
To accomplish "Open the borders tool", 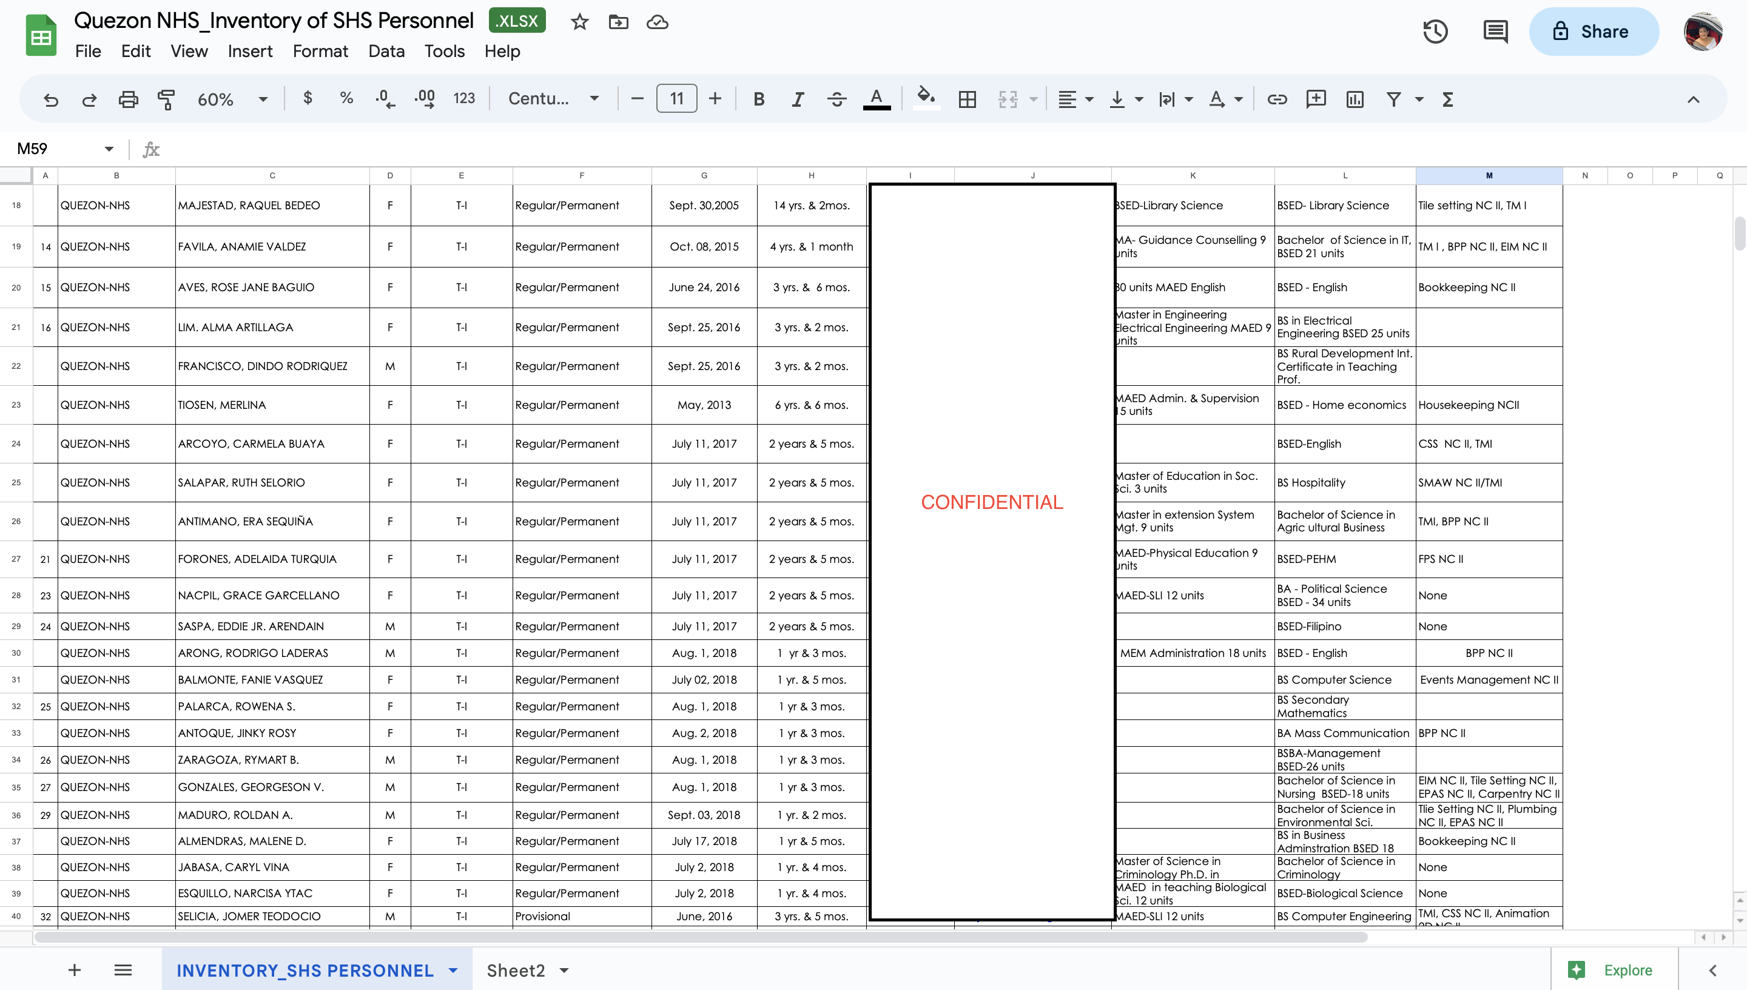I will click(x=967, y=99).
